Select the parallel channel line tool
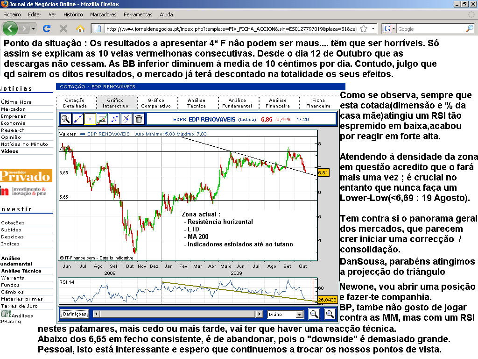 tap(127, 119)
